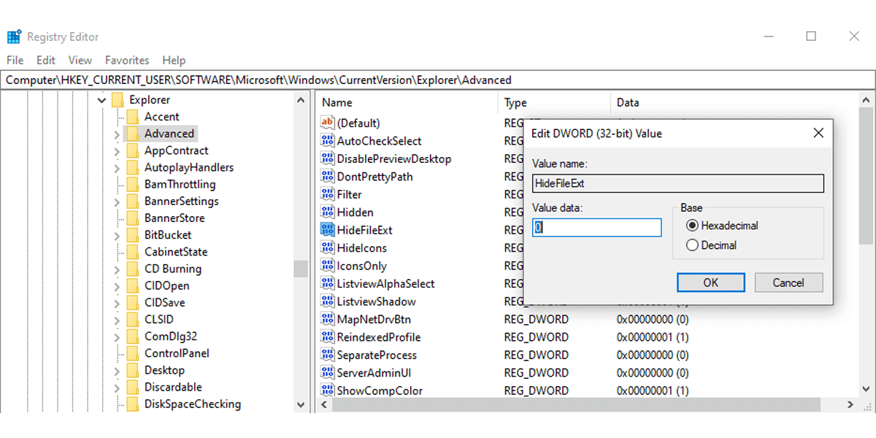The width and height of the screenshot is (876, 438).
Task: Click the folder icon for the Advanced key
Action: [x=134, y=133]
